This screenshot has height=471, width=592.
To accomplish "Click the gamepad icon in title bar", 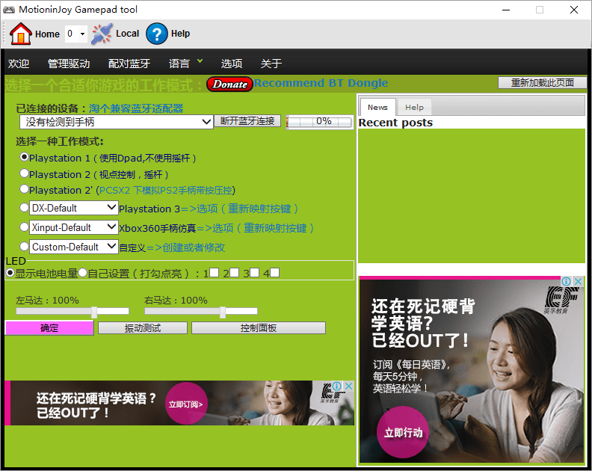I will (x=9, y=10).
